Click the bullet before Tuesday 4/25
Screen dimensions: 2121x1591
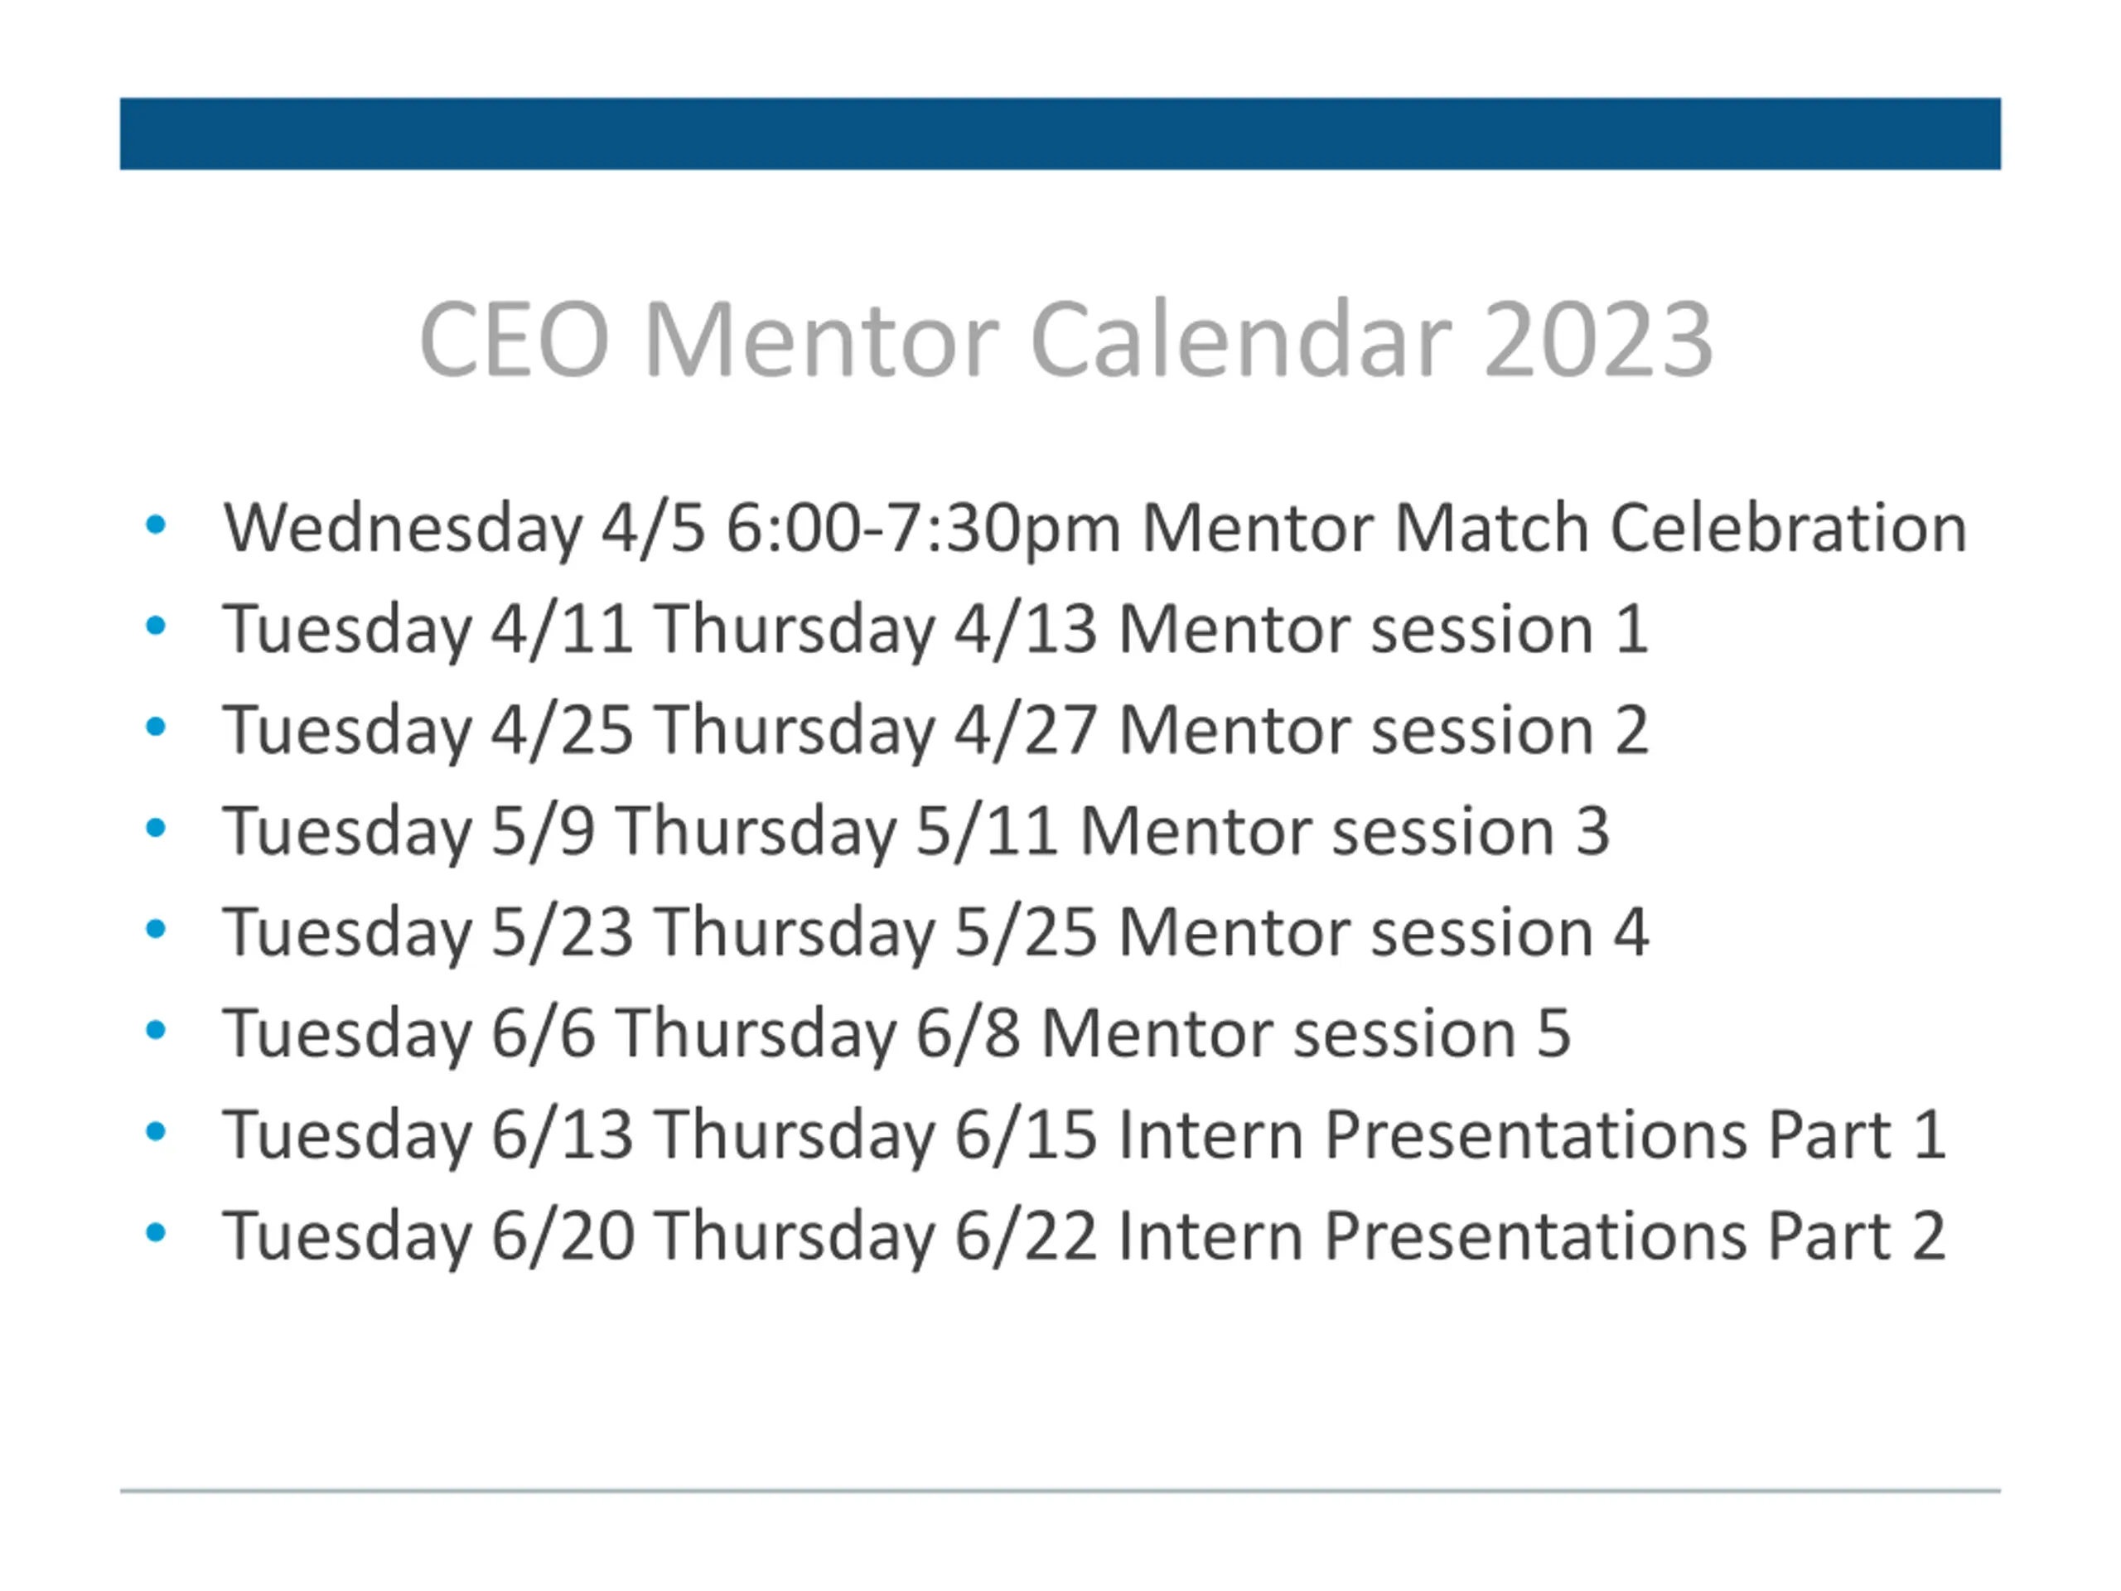pos(155,727)
